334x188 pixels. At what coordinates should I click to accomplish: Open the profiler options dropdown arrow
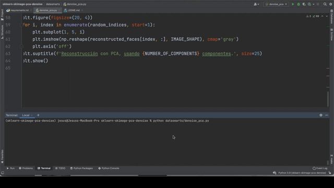tap(314, 4)
